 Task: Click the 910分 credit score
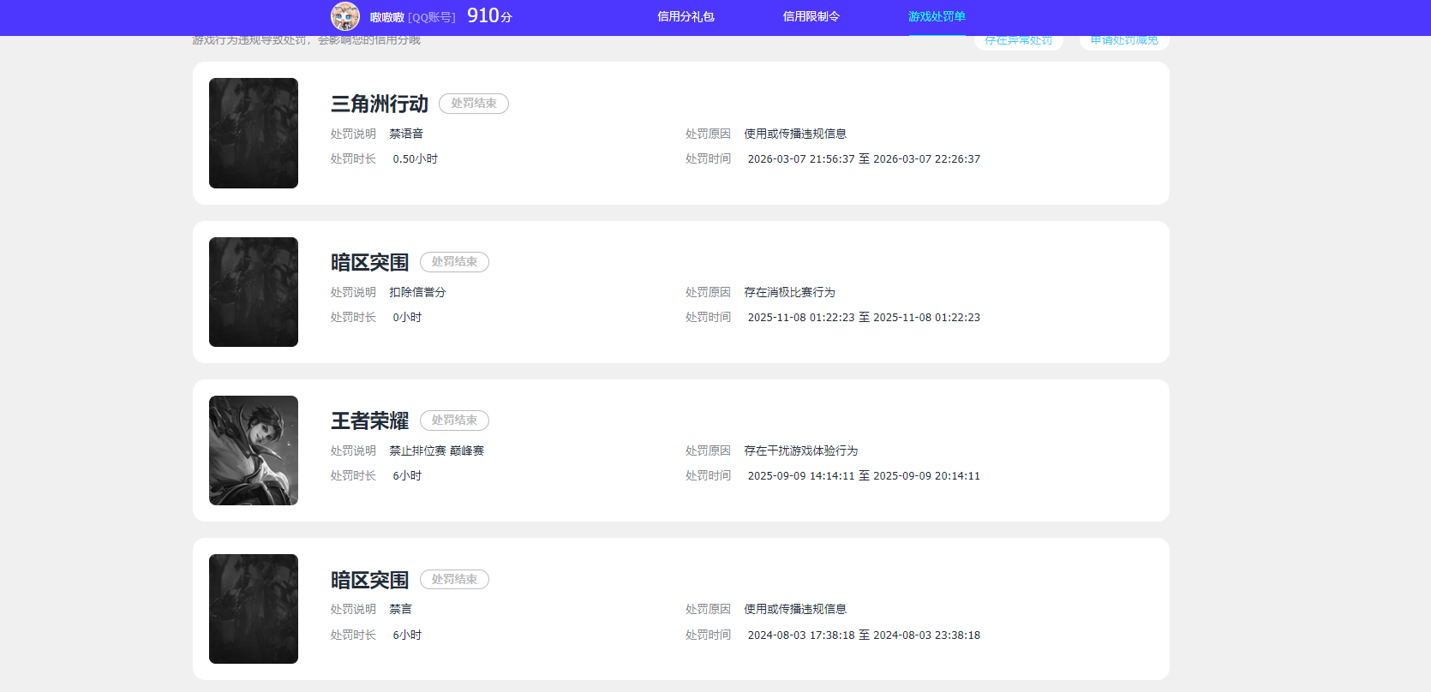coord(489,16)
